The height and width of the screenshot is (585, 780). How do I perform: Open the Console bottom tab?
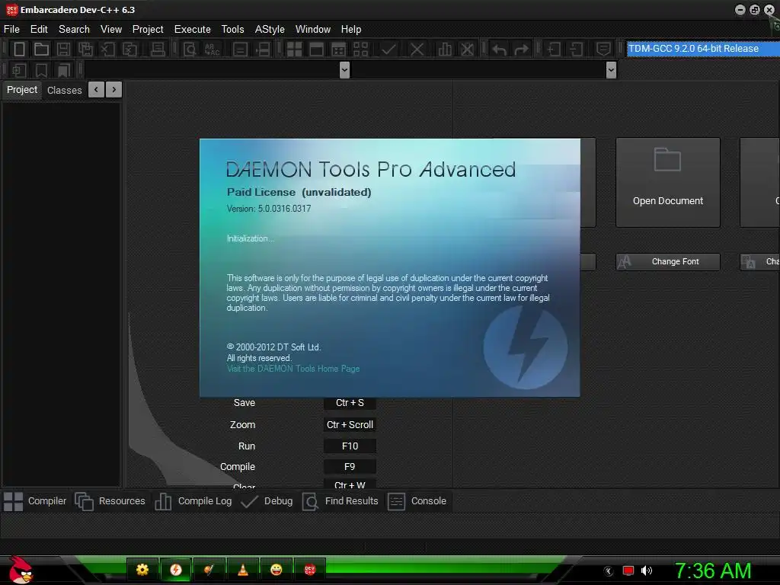coord(417,501)
